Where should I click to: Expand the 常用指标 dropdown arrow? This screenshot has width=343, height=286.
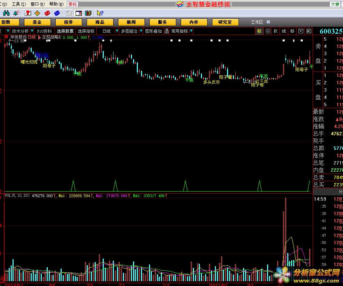tap(191, 31)
